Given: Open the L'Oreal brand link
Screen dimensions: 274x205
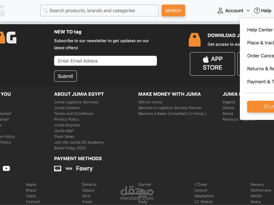Looking at the screenshot, I should pyautogui.click(x=201, y=184).
